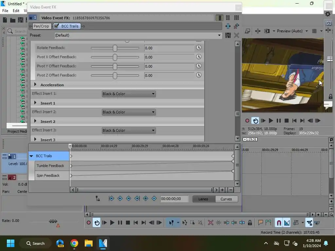
Task: Toggle the BCC Trails effect checkbox
Action: (56, 26)
